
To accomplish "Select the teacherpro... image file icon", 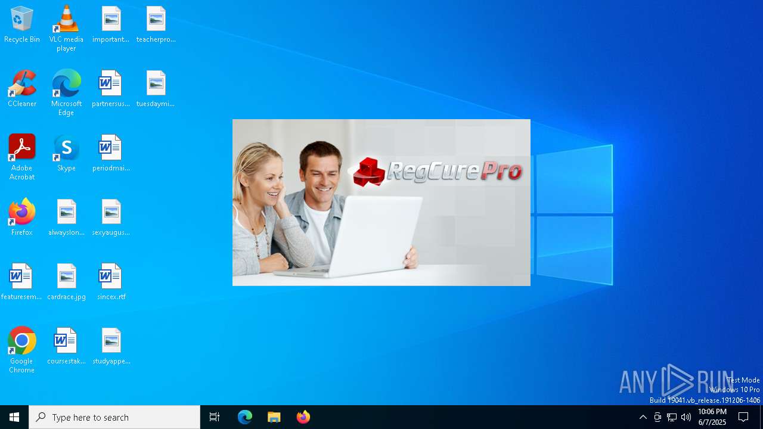I will tap(156, 25).
